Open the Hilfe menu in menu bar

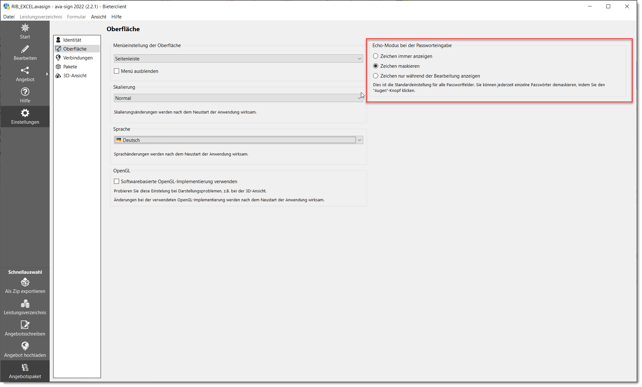[116, 17]
